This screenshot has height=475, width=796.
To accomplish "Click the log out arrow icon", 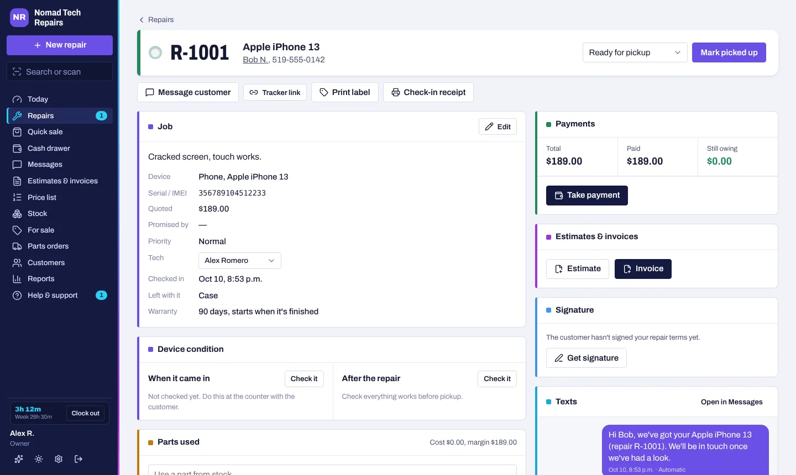I will pos(78,459).
